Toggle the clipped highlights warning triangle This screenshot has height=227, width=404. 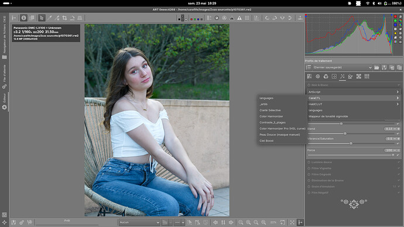click(239, 18)
